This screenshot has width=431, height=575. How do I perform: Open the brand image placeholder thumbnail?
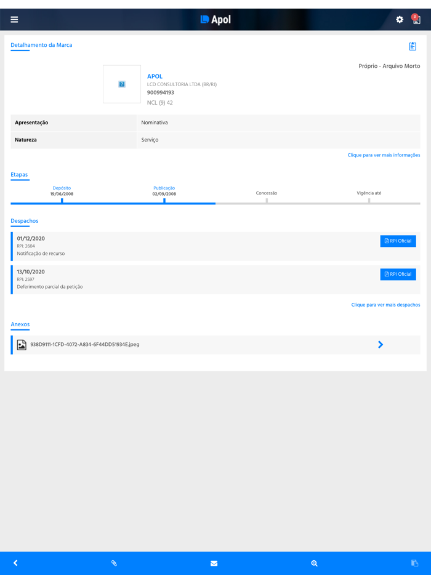point(122,84)
